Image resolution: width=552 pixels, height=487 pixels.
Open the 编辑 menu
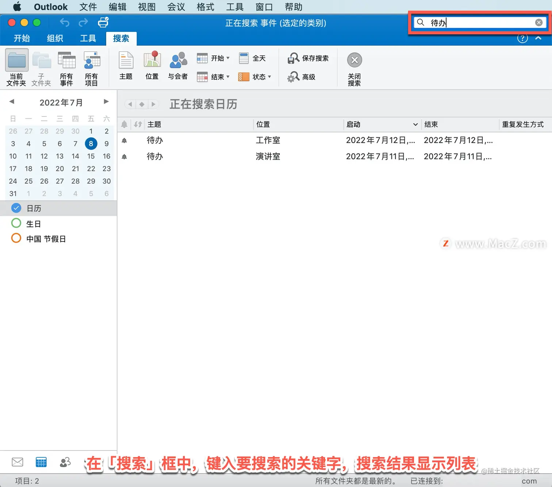pyautogui.click(x=118, y=7)
